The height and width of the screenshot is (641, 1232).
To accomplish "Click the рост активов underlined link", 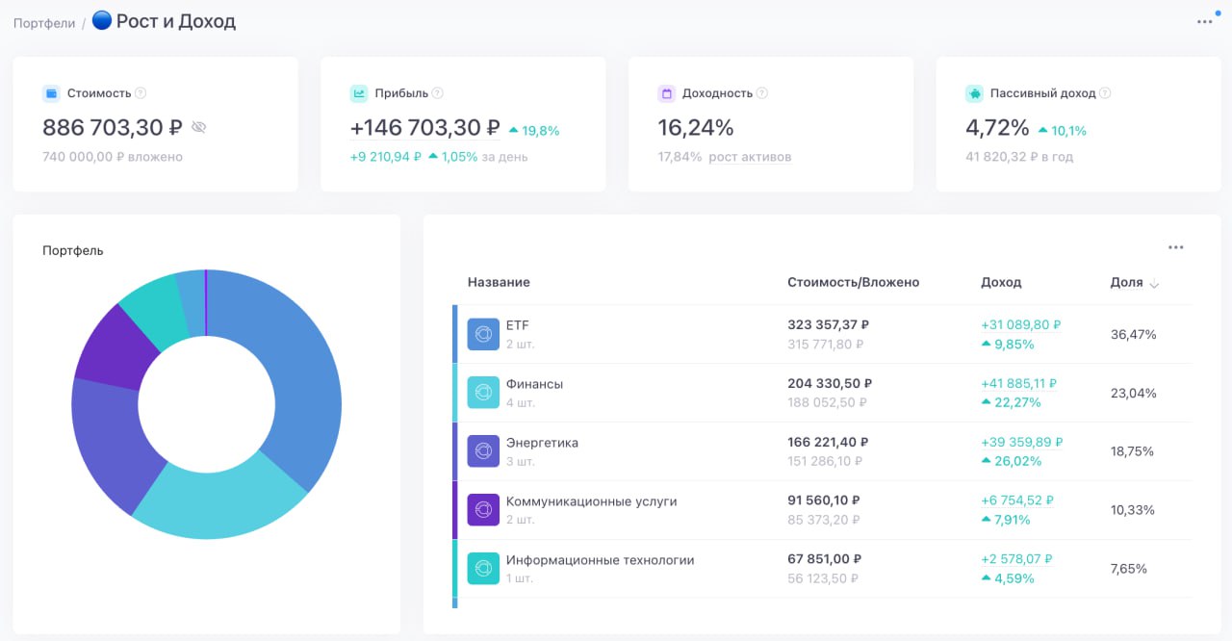I will (x=750, y=157).
